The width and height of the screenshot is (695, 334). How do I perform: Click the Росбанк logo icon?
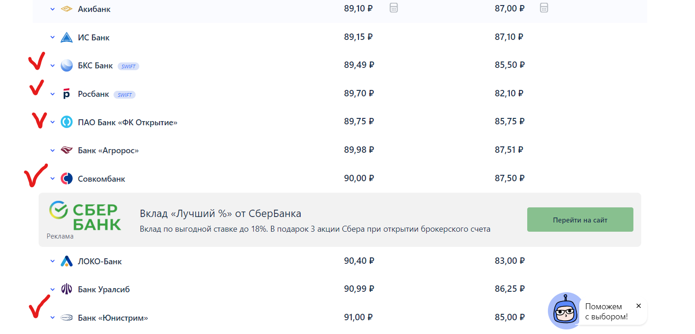tap(67, 94)
